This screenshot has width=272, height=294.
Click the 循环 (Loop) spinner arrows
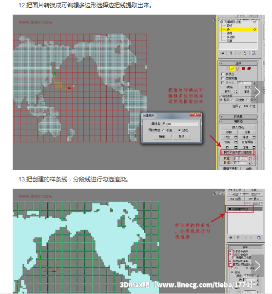(255, 92)
